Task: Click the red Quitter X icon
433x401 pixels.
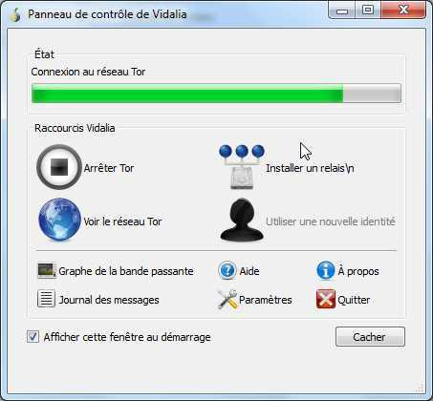Action: [326, 299]
